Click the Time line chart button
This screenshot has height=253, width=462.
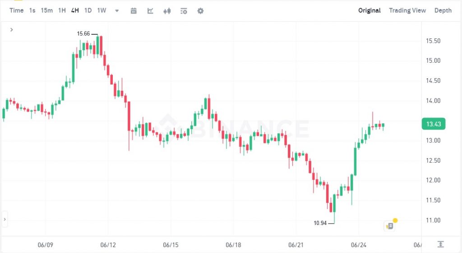(x=16, y=10)
